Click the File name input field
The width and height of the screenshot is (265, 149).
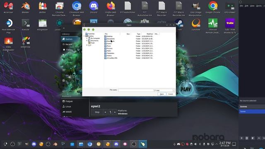click(x=135, y=90)
